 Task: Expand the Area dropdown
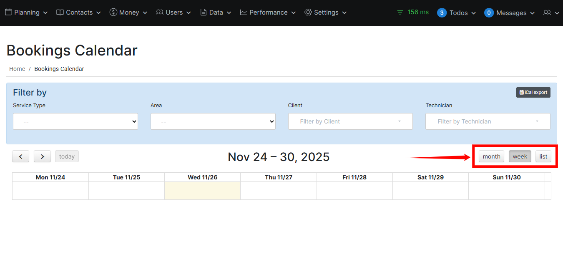(x=213, y=121)
